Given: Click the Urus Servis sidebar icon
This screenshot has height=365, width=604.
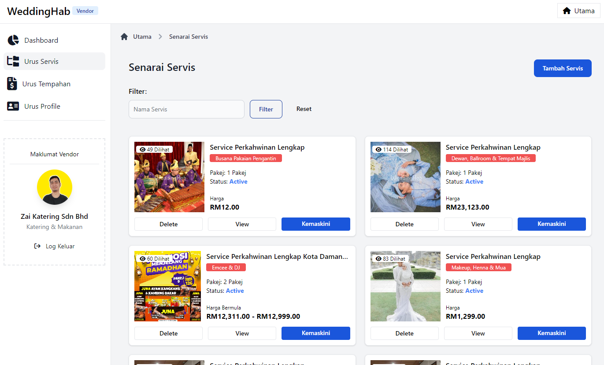Looking at the screenshot, I should click(13, 61).
